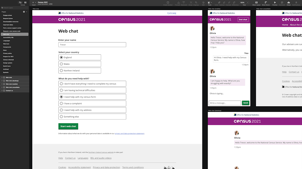This screenshot has height=169, width=302.
Task: Click the Cloud toolbar icon
Action: [289, 2]
